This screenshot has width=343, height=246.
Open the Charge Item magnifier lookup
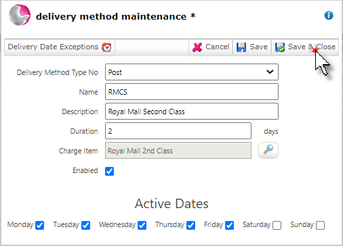tap(268, 150)
